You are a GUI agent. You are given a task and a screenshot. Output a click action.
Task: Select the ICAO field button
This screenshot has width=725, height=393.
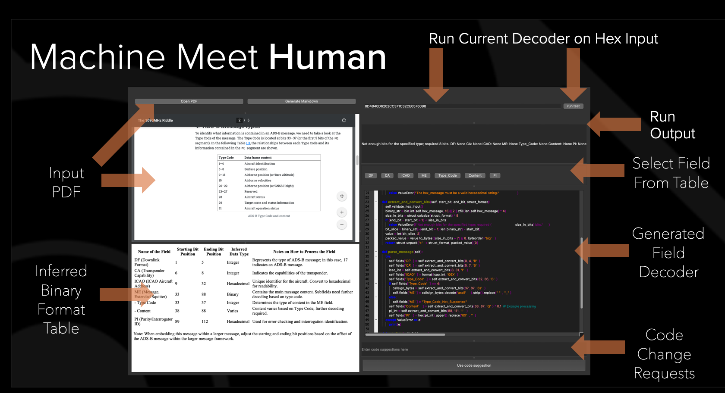click(405, 175)
